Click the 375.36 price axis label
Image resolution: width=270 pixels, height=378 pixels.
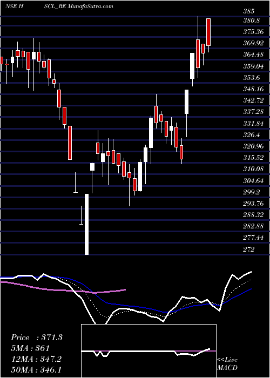click(253, 32)
